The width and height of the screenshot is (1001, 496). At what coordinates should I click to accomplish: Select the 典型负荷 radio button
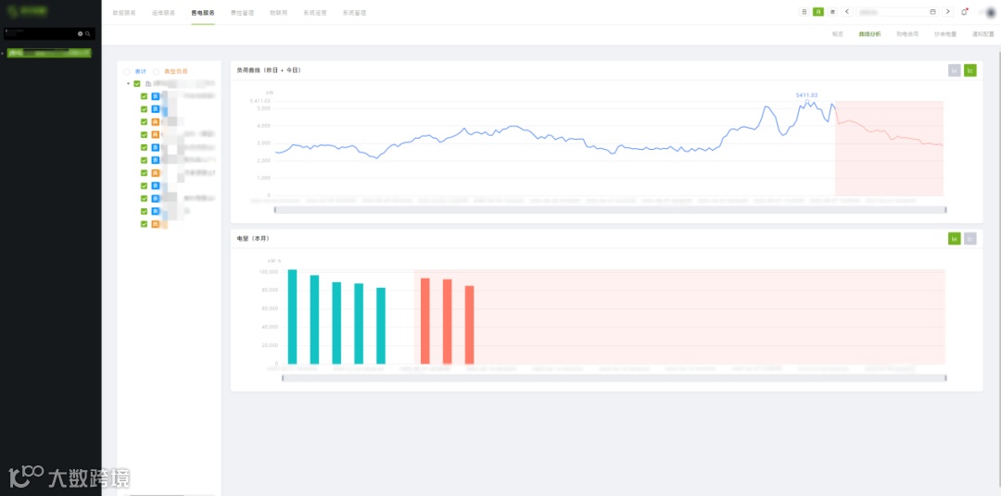(x=157, y=71)
